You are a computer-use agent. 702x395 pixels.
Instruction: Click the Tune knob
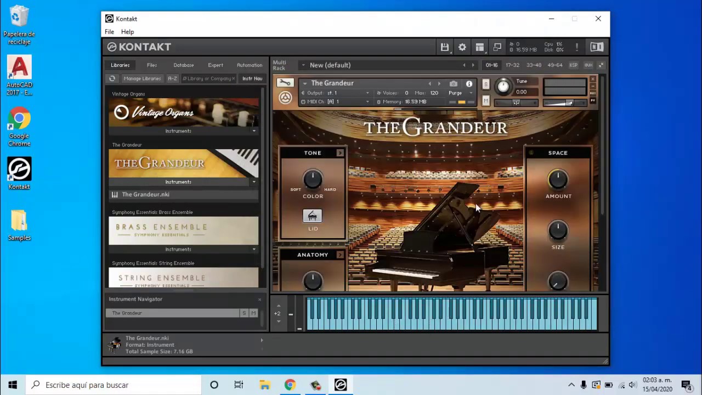click(503, 86)
